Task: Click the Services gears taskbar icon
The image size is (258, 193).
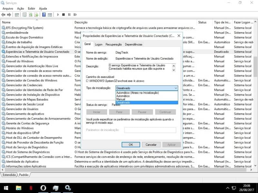Action: pos(68,188)
